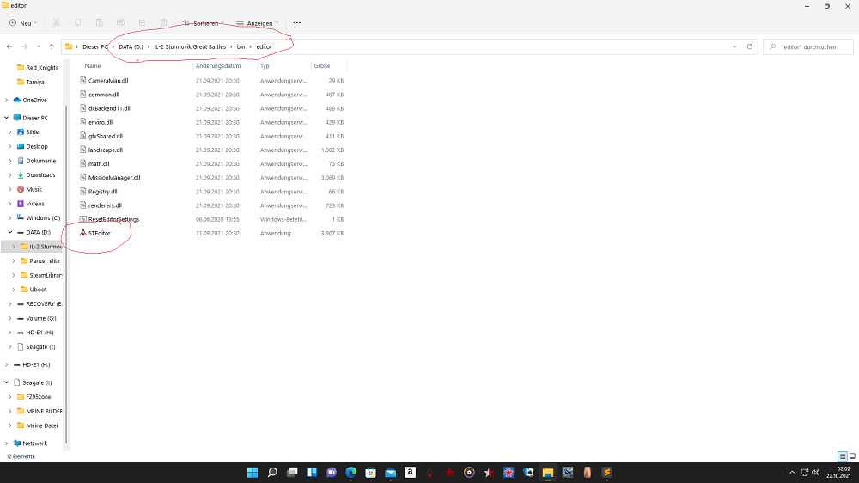Click the Cut scissors icon in toolbar
Image resolution: width=859 pixels, height=483 pixels.
pyautogui.click(x=56, y=22)
